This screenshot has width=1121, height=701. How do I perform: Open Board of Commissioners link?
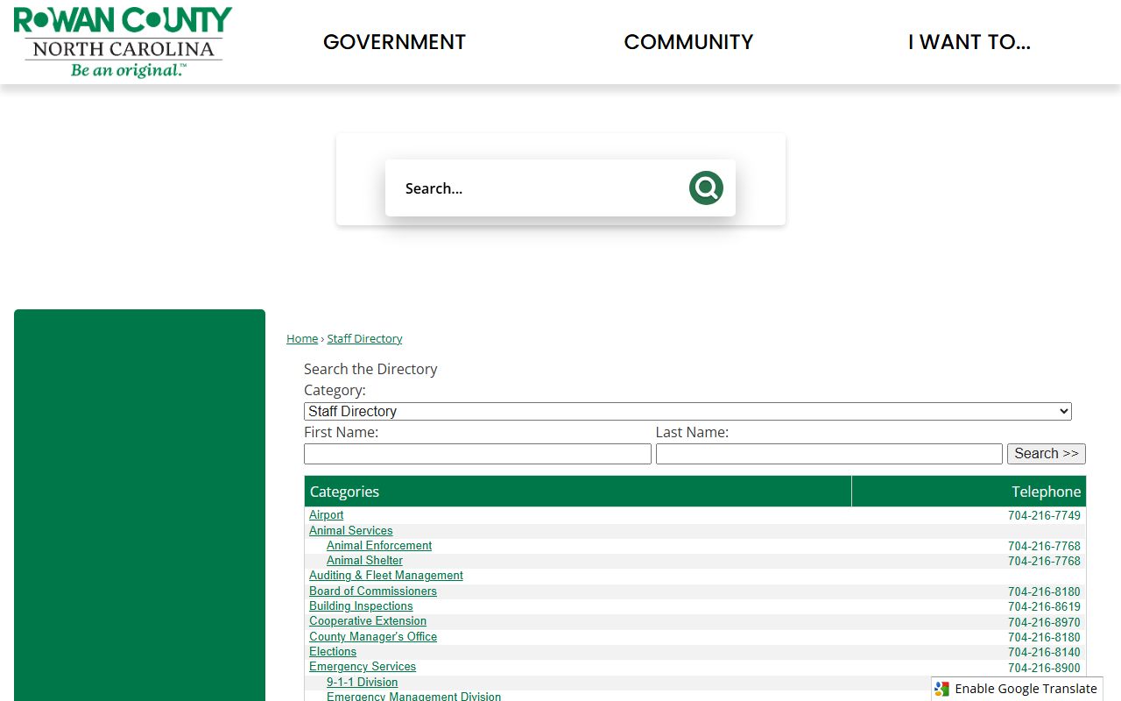[373, 591]
